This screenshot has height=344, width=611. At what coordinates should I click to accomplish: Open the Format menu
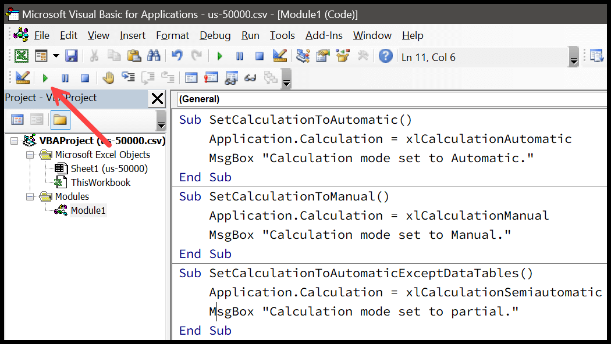click(x=173, y=35)
